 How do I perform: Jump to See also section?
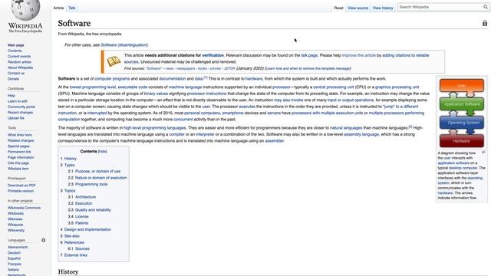(71, 236)
